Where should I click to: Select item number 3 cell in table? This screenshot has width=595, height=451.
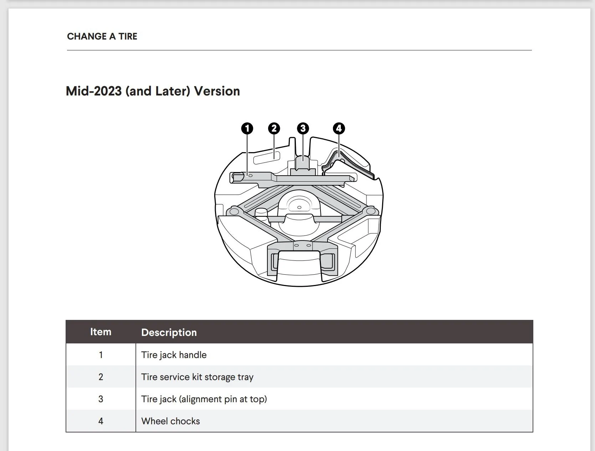tap(101, 399)
